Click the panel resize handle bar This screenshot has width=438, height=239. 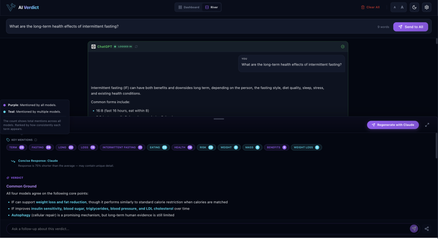219,119
